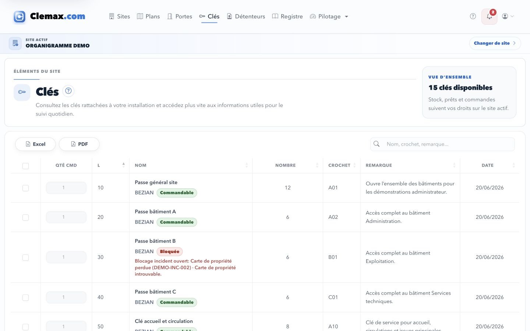Sort the table by NOM column

coord(191,165)
